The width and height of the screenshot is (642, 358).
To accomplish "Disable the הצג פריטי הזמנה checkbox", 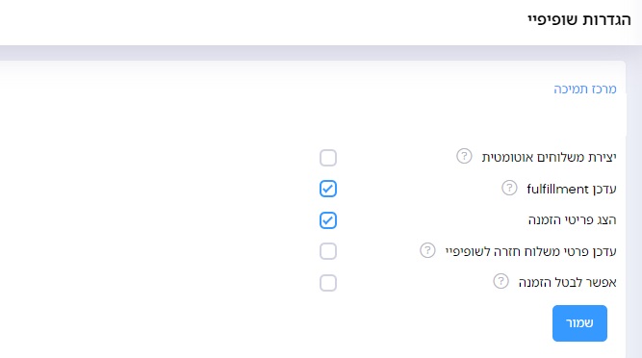I will pyautogui.click(x=328, y=220).
